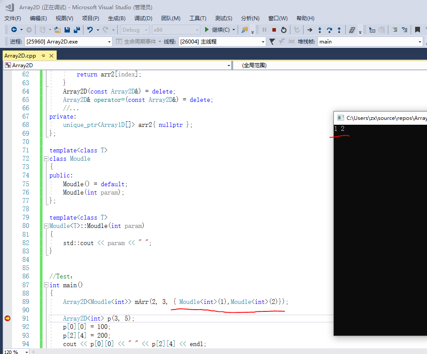Click the Navigate Backward arrow icon
The height and width of the screenshot is (354, 427).
coord(14,30)
